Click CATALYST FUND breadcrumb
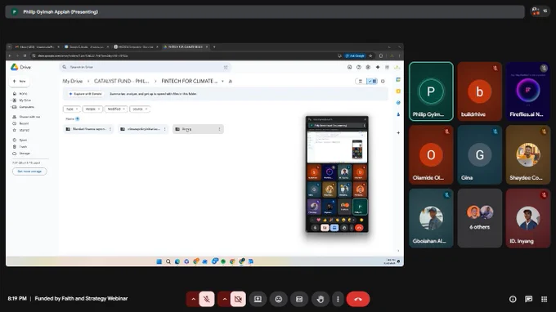Viewport: 556px width, 312px height. 122,81
